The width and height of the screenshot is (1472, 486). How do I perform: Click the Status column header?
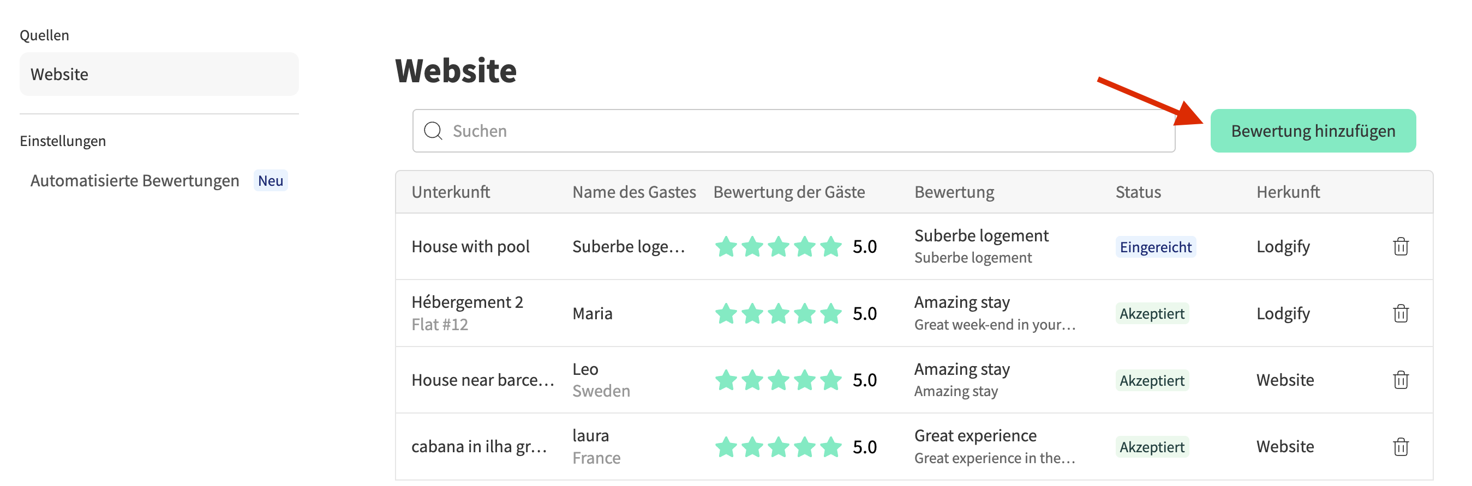[1138, 192]
